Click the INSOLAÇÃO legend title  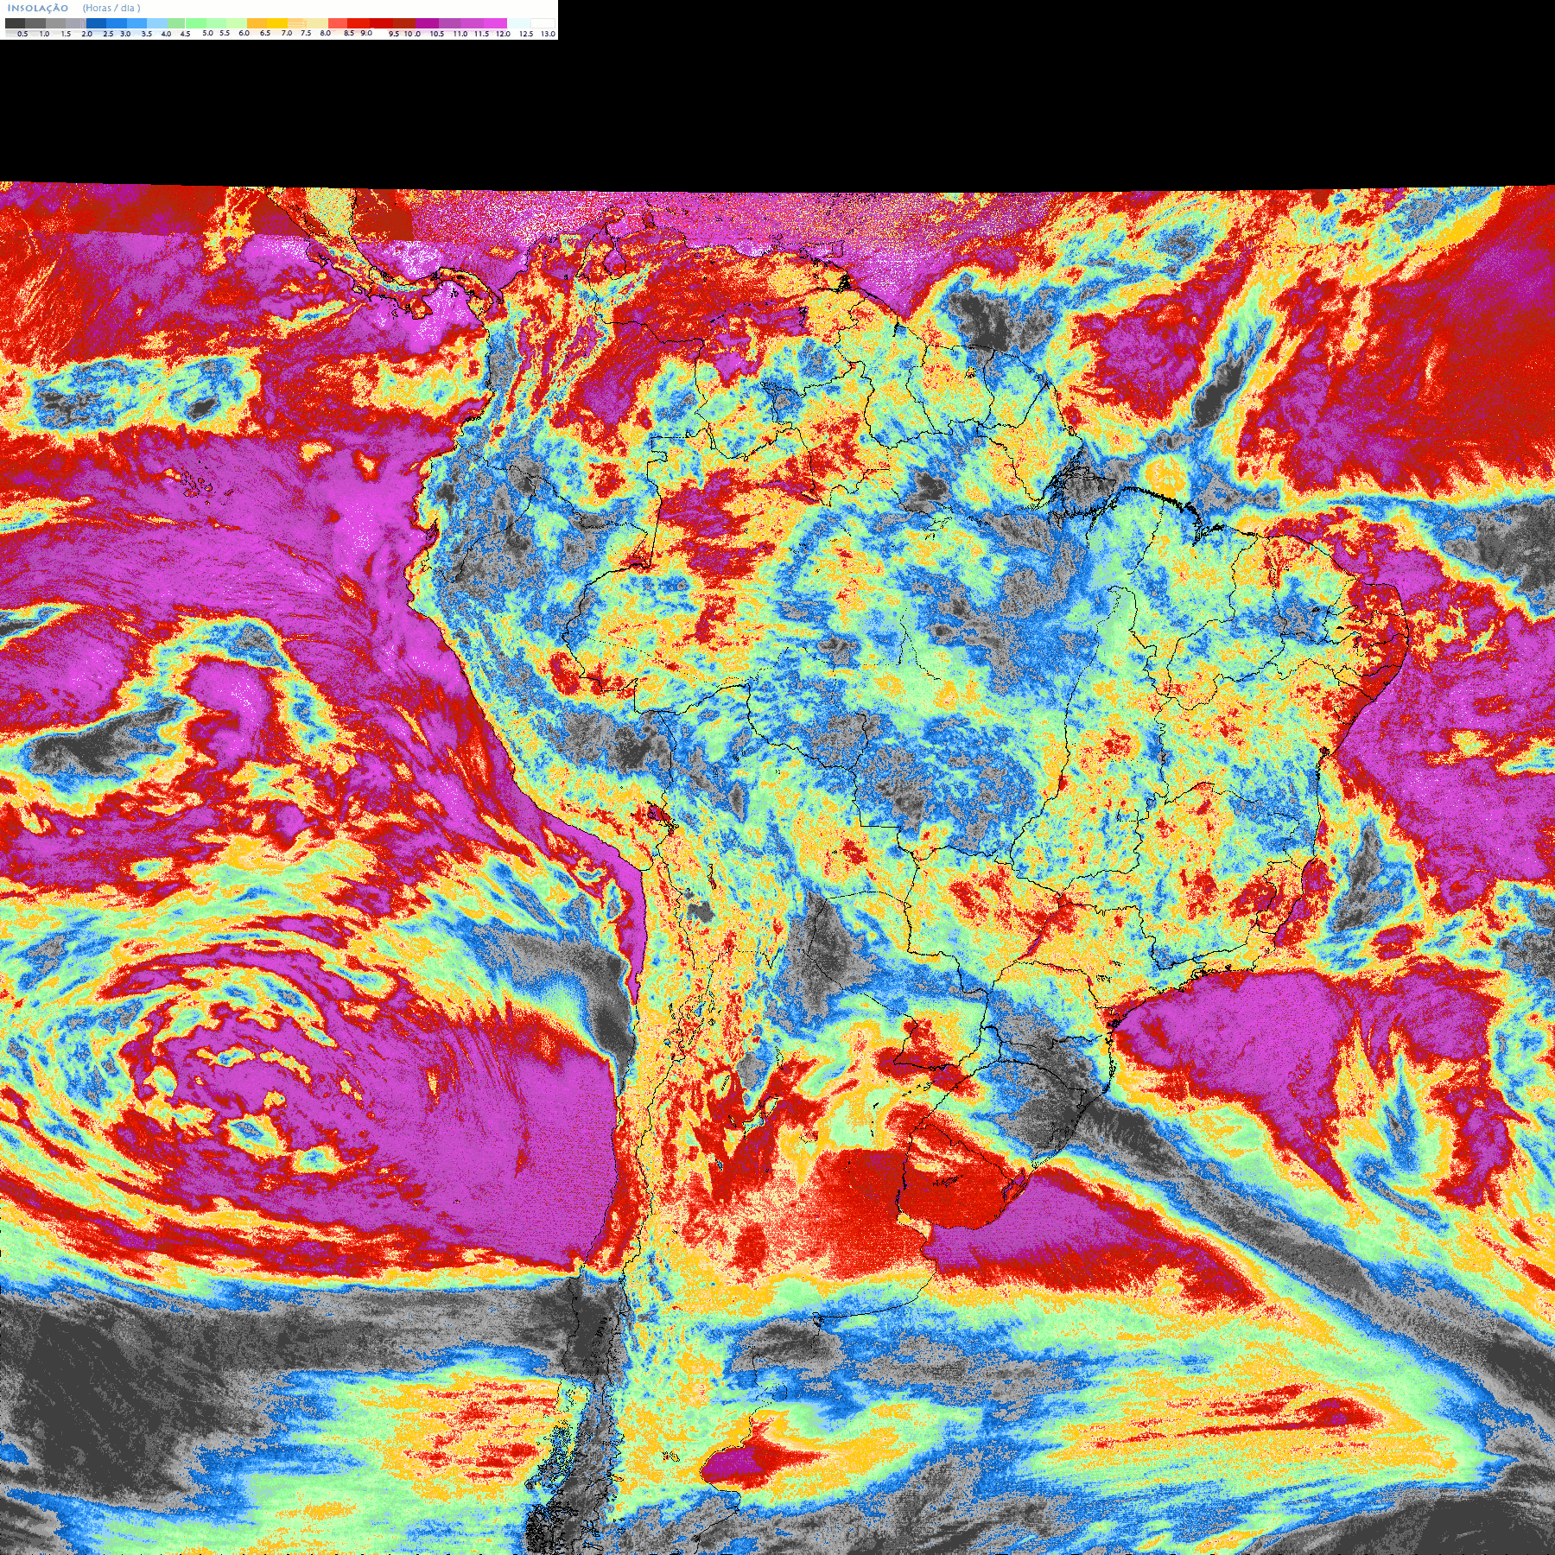[x=38, y=8]
